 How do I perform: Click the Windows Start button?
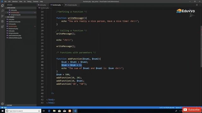[2, 111]
